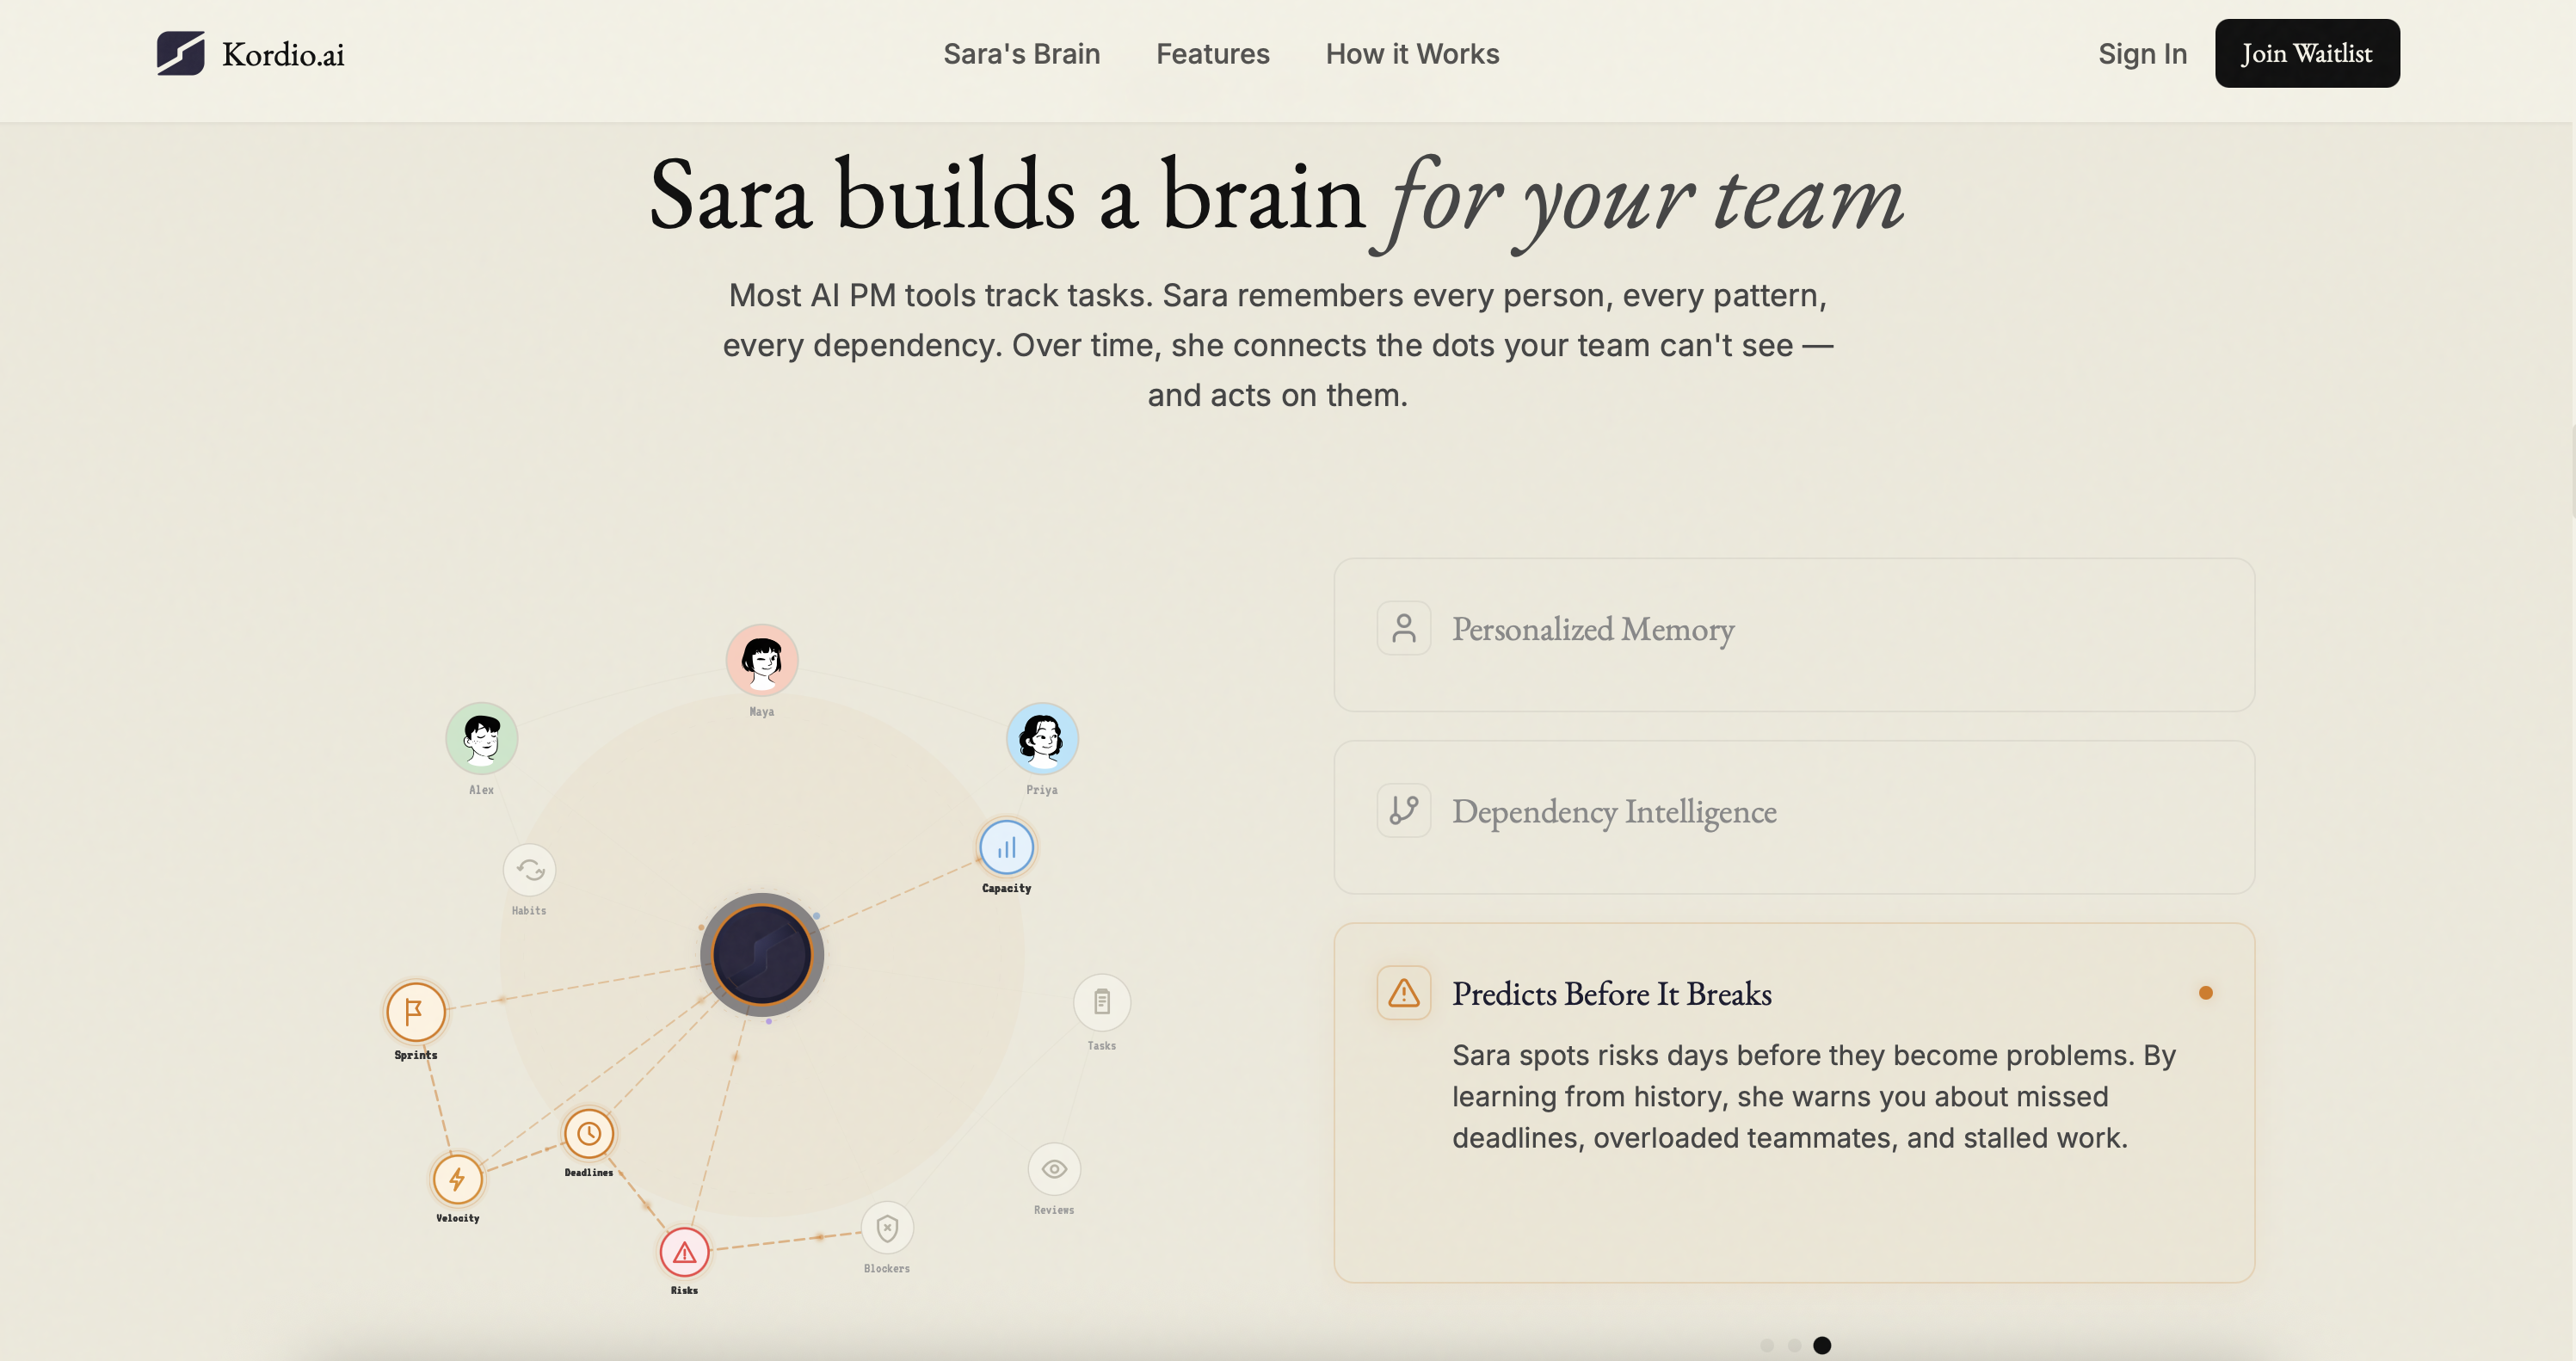
Task: Navigate to How it Works
Action: point(1411,54)
